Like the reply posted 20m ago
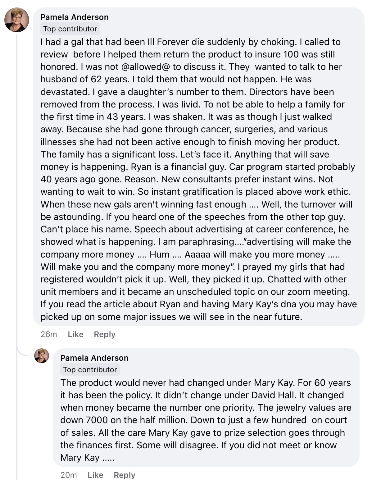Viewport: 372px width, 480px height. click(x=95, y=475)
